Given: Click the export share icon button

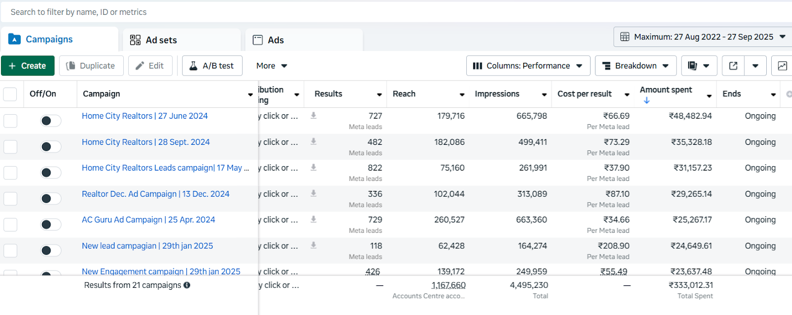Looking at the screenshot, I should [x=733, y=66].
